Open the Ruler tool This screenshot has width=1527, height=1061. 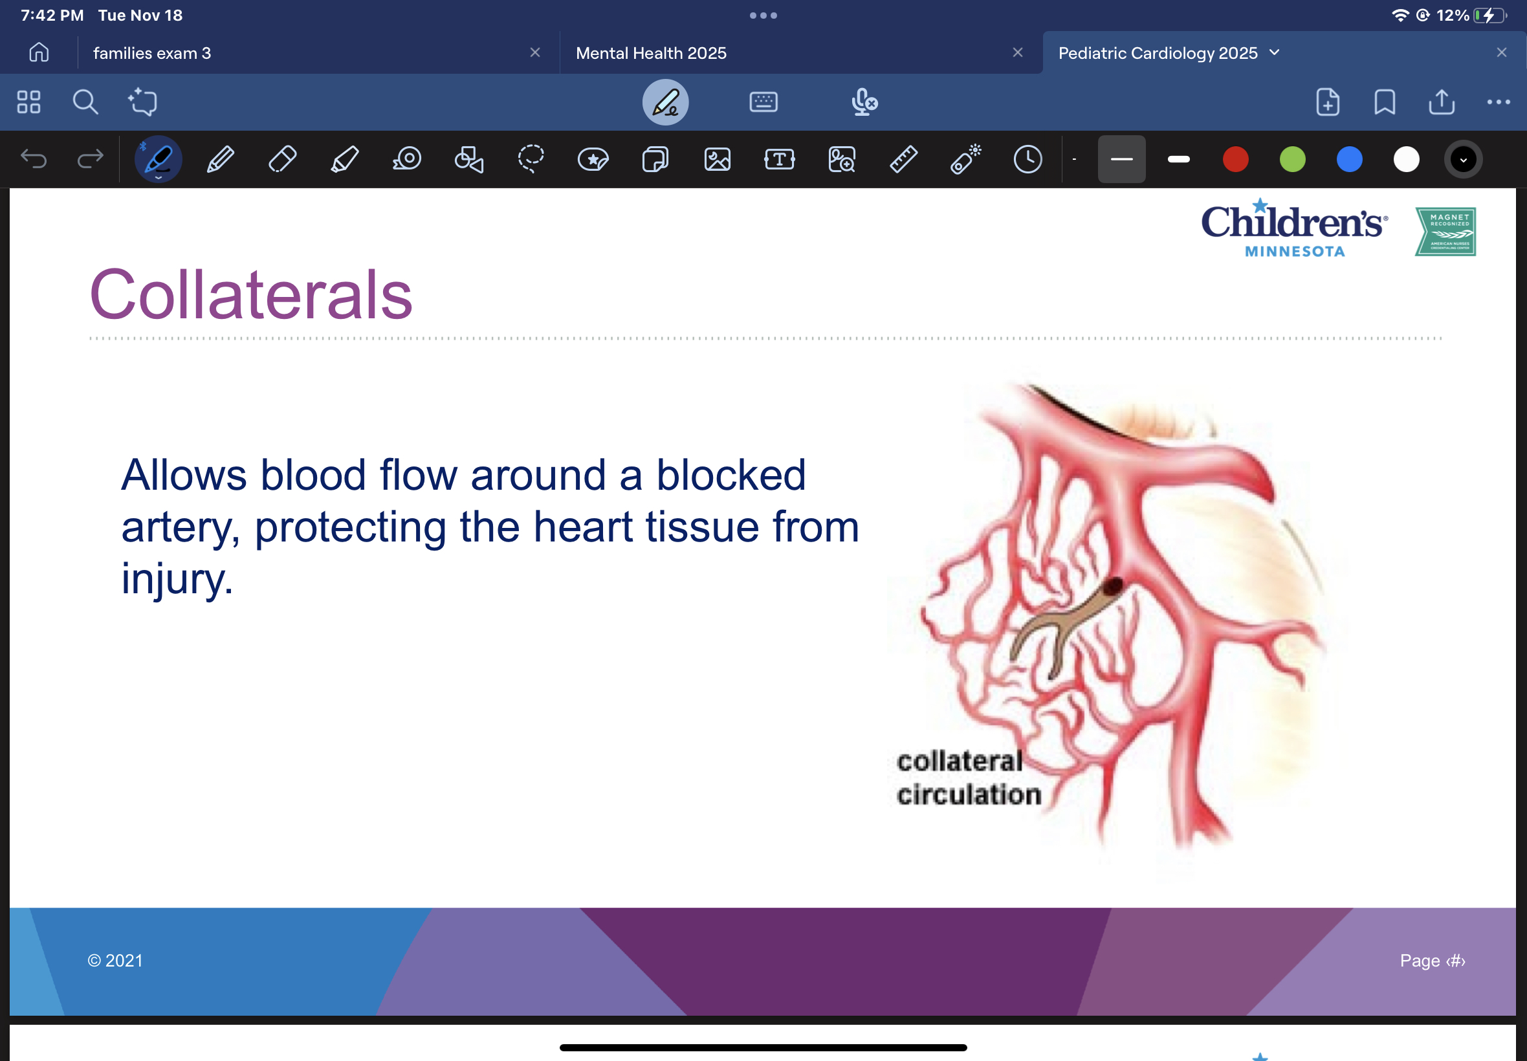(x=902, y=159)
